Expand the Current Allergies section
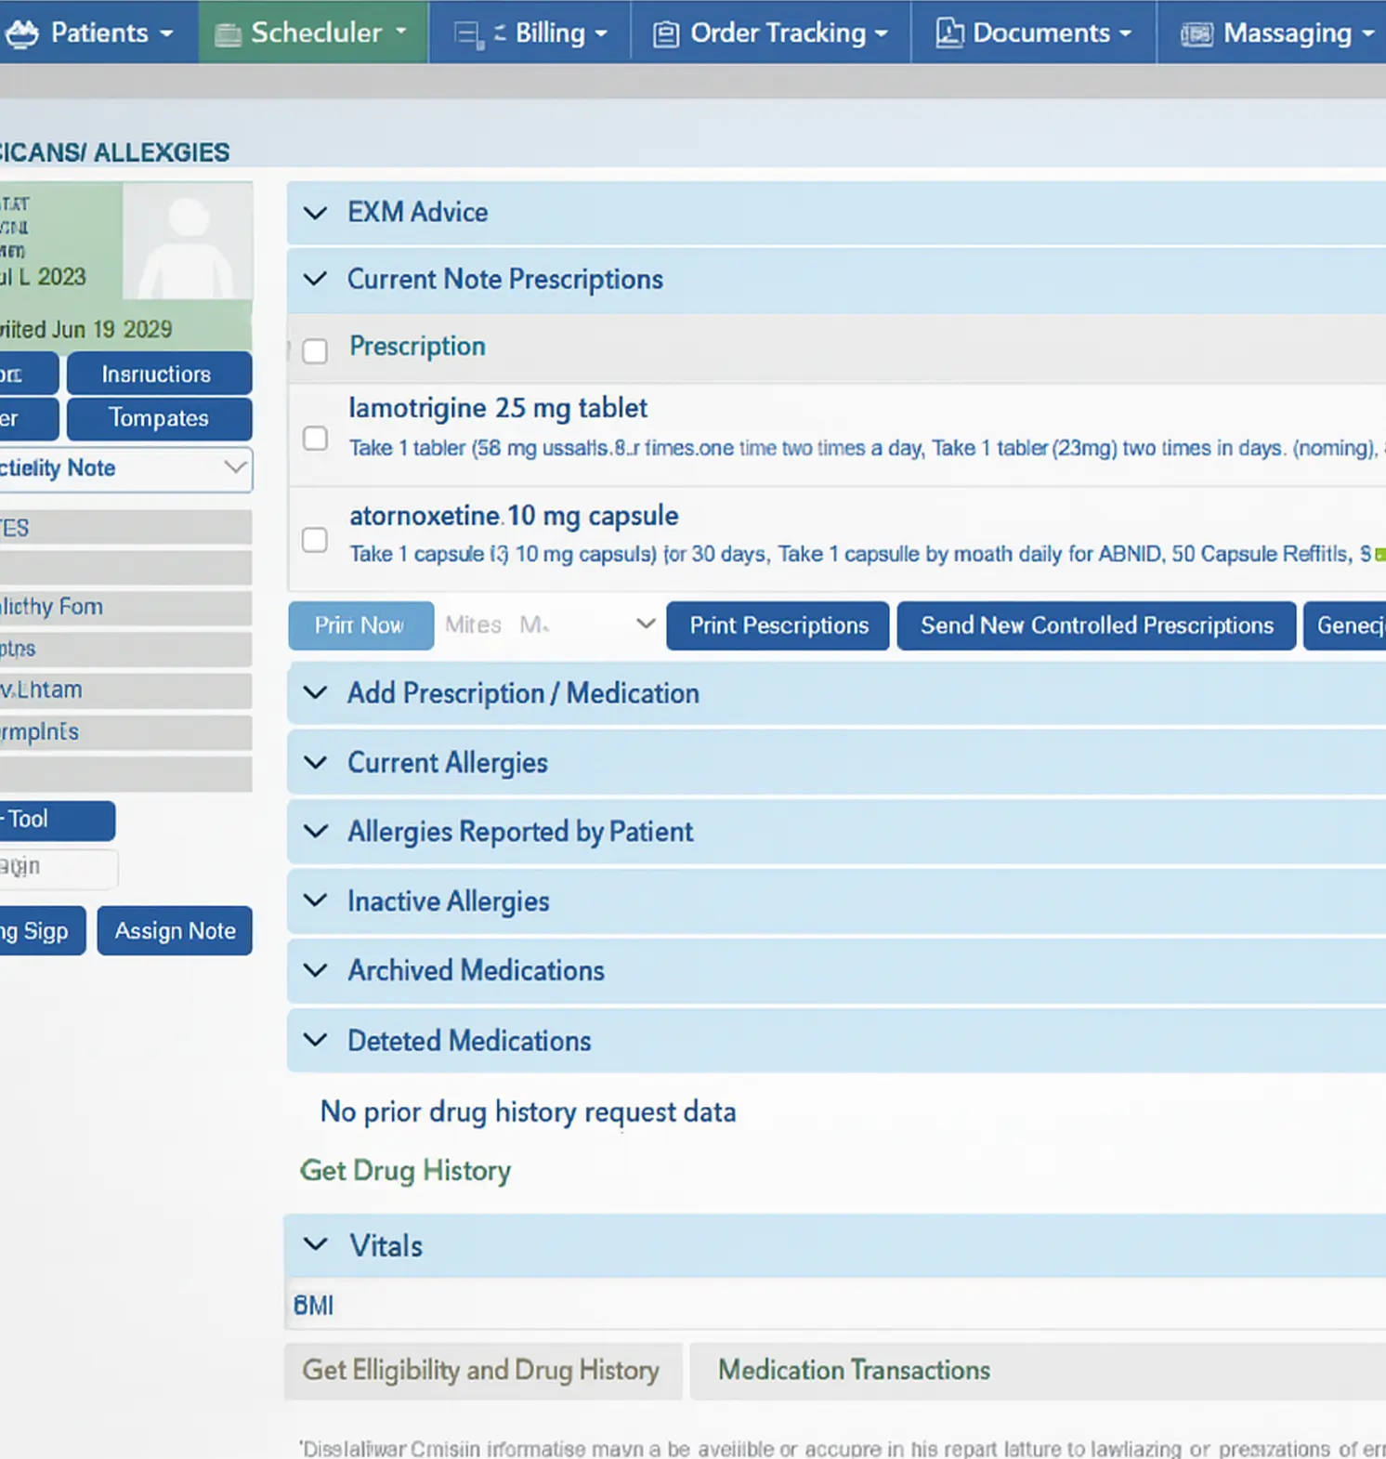 316,763
